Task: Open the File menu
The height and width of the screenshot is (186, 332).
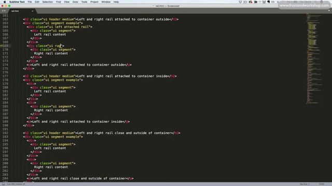Action: click(30, 2)
